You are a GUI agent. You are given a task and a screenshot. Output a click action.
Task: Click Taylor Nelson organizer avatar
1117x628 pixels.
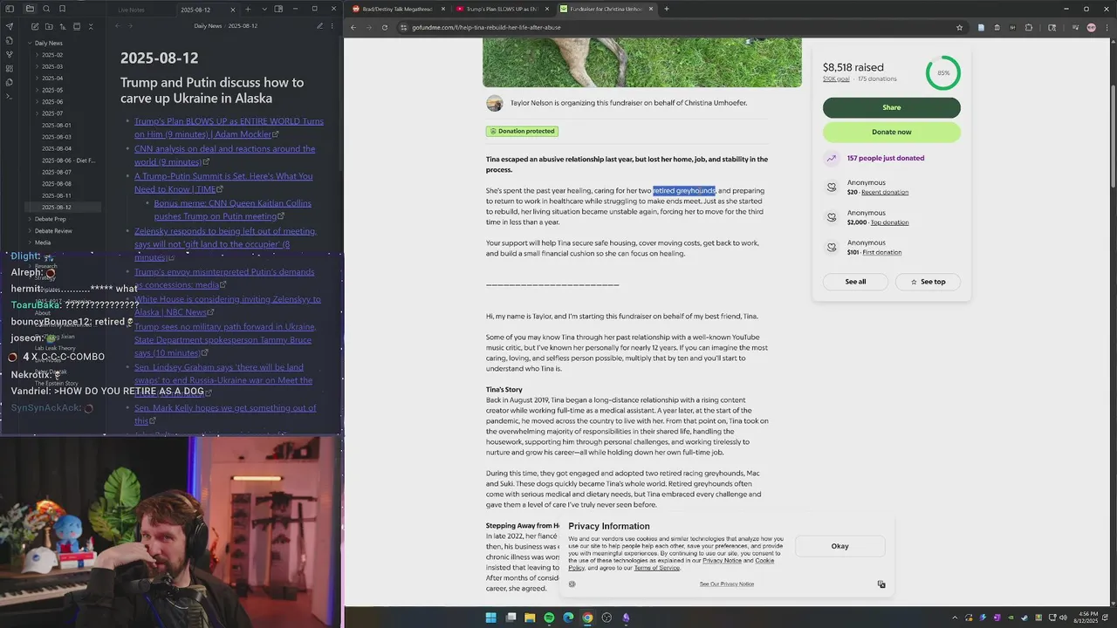click(495, 103)
